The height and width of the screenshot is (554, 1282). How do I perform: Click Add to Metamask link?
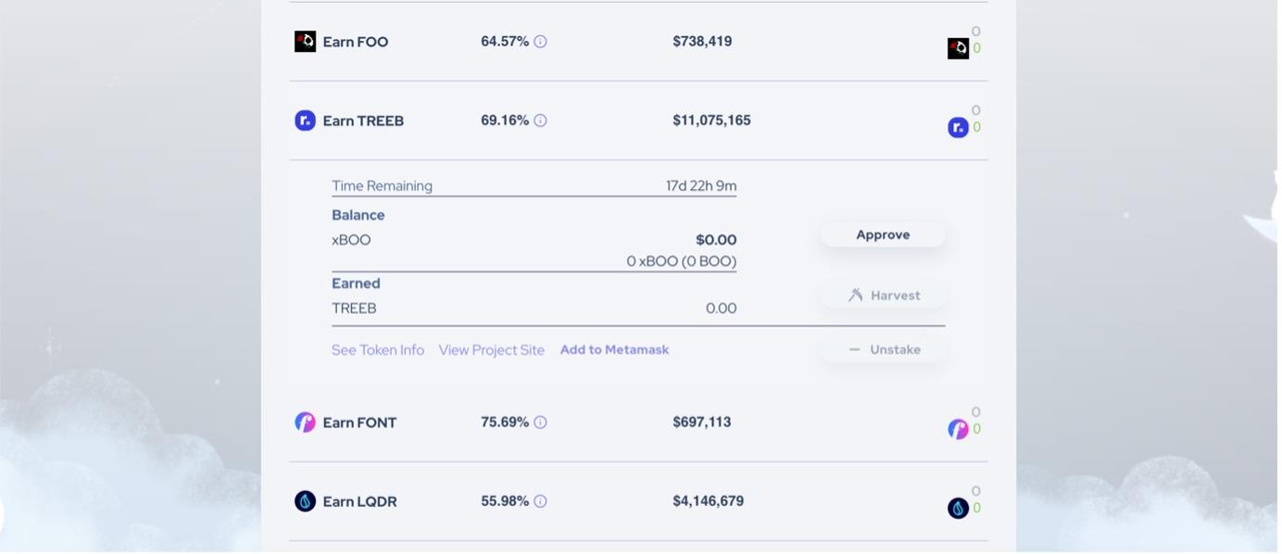[x=614, y=350]
